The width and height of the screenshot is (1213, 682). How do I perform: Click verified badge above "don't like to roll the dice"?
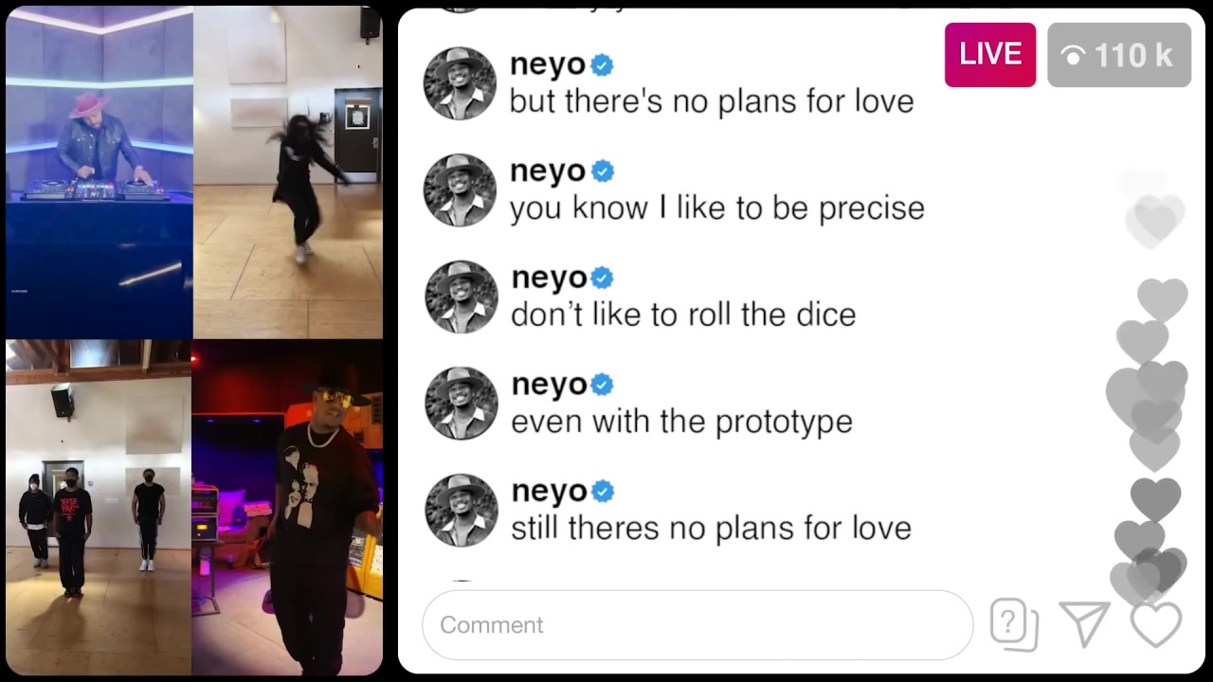pos(603,278)
